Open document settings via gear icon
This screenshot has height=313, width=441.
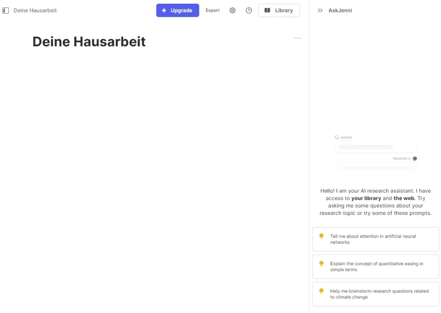(233, 10)
